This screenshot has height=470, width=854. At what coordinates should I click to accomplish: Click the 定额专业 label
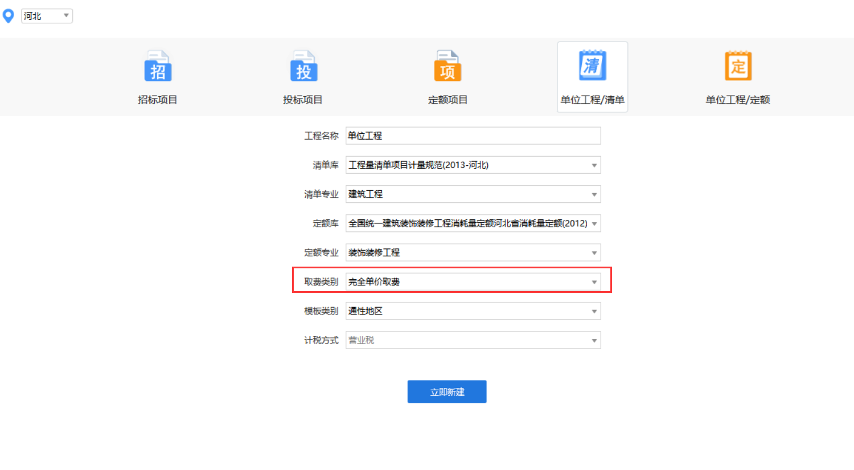pos(321,252)
